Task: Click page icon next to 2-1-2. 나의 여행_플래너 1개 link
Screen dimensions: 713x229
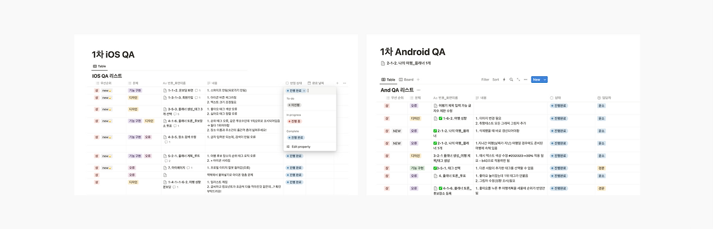Action: click(x=383, y=63)
